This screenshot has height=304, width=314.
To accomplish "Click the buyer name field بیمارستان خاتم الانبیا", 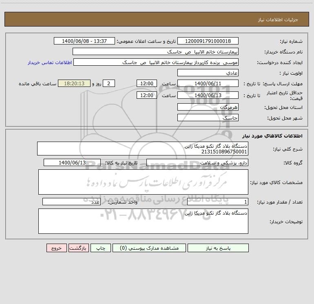I will tap(155, 51).
